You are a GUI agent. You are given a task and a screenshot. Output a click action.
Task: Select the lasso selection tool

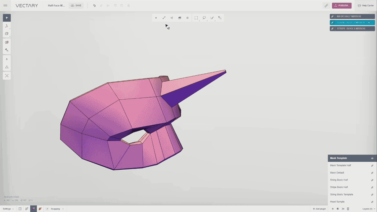(x=204, y=18)
